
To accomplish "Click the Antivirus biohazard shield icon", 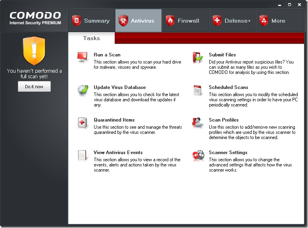I will tap(123, 21).
